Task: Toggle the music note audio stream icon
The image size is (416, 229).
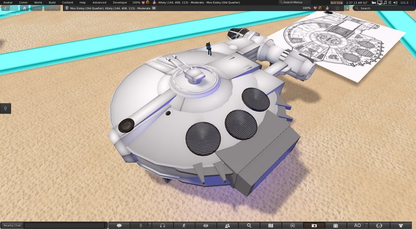Action: pyautogui.click(x=385, y=3)
